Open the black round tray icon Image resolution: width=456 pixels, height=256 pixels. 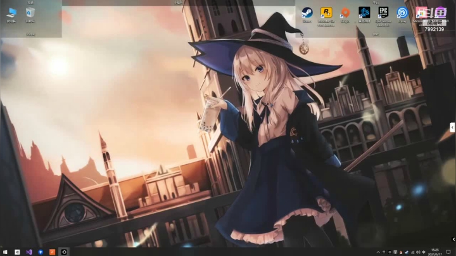point(389,252)
